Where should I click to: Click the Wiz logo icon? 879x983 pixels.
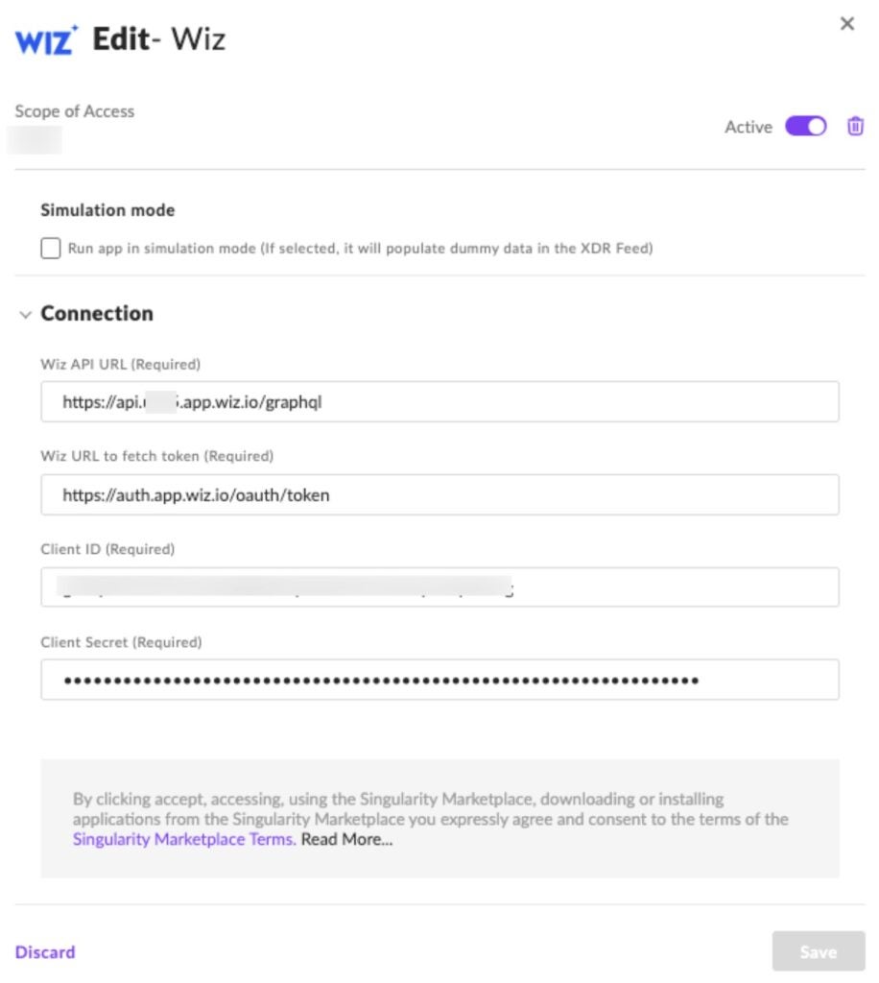click(x=42, y=38)
